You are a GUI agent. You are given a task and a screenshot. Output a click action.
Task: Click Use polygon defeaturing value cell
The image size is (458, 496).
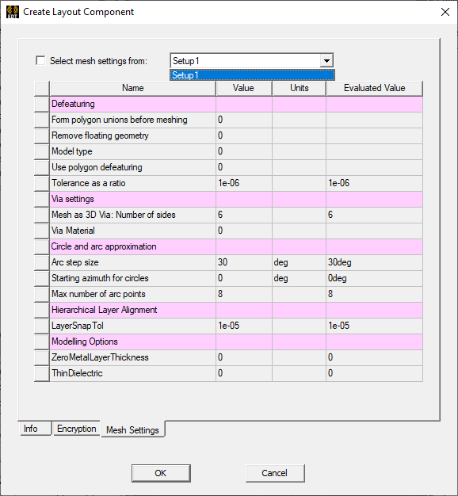coord(244,167)
